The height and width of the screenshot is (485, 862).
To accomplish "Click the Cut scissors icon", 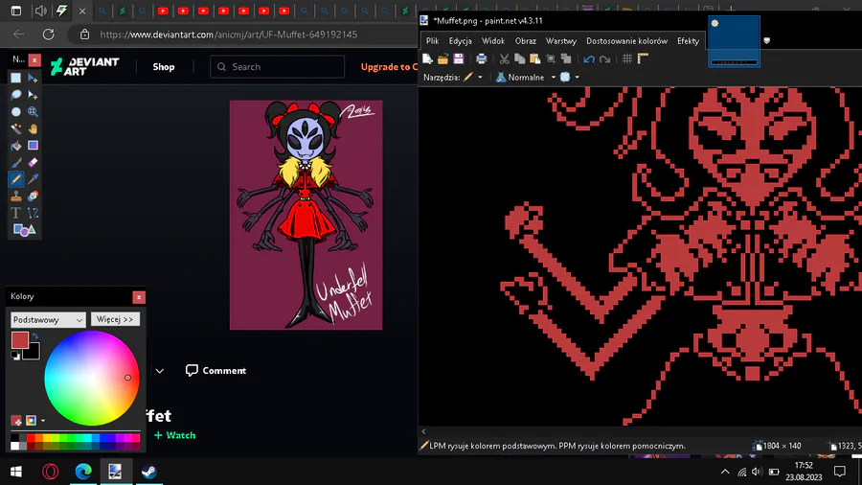I will pyautogui.click(x=504, y=58).
